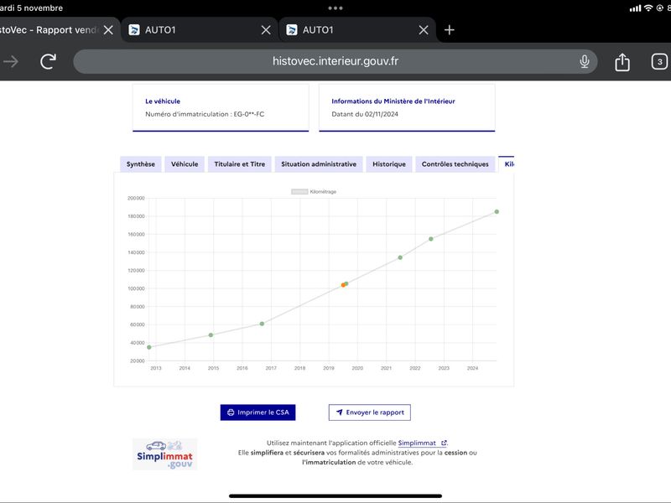This screenshot has width=671, height=503.
Task: Toggle the Kilométrage legend swatch in chart
Action: (x=299, y=192)
